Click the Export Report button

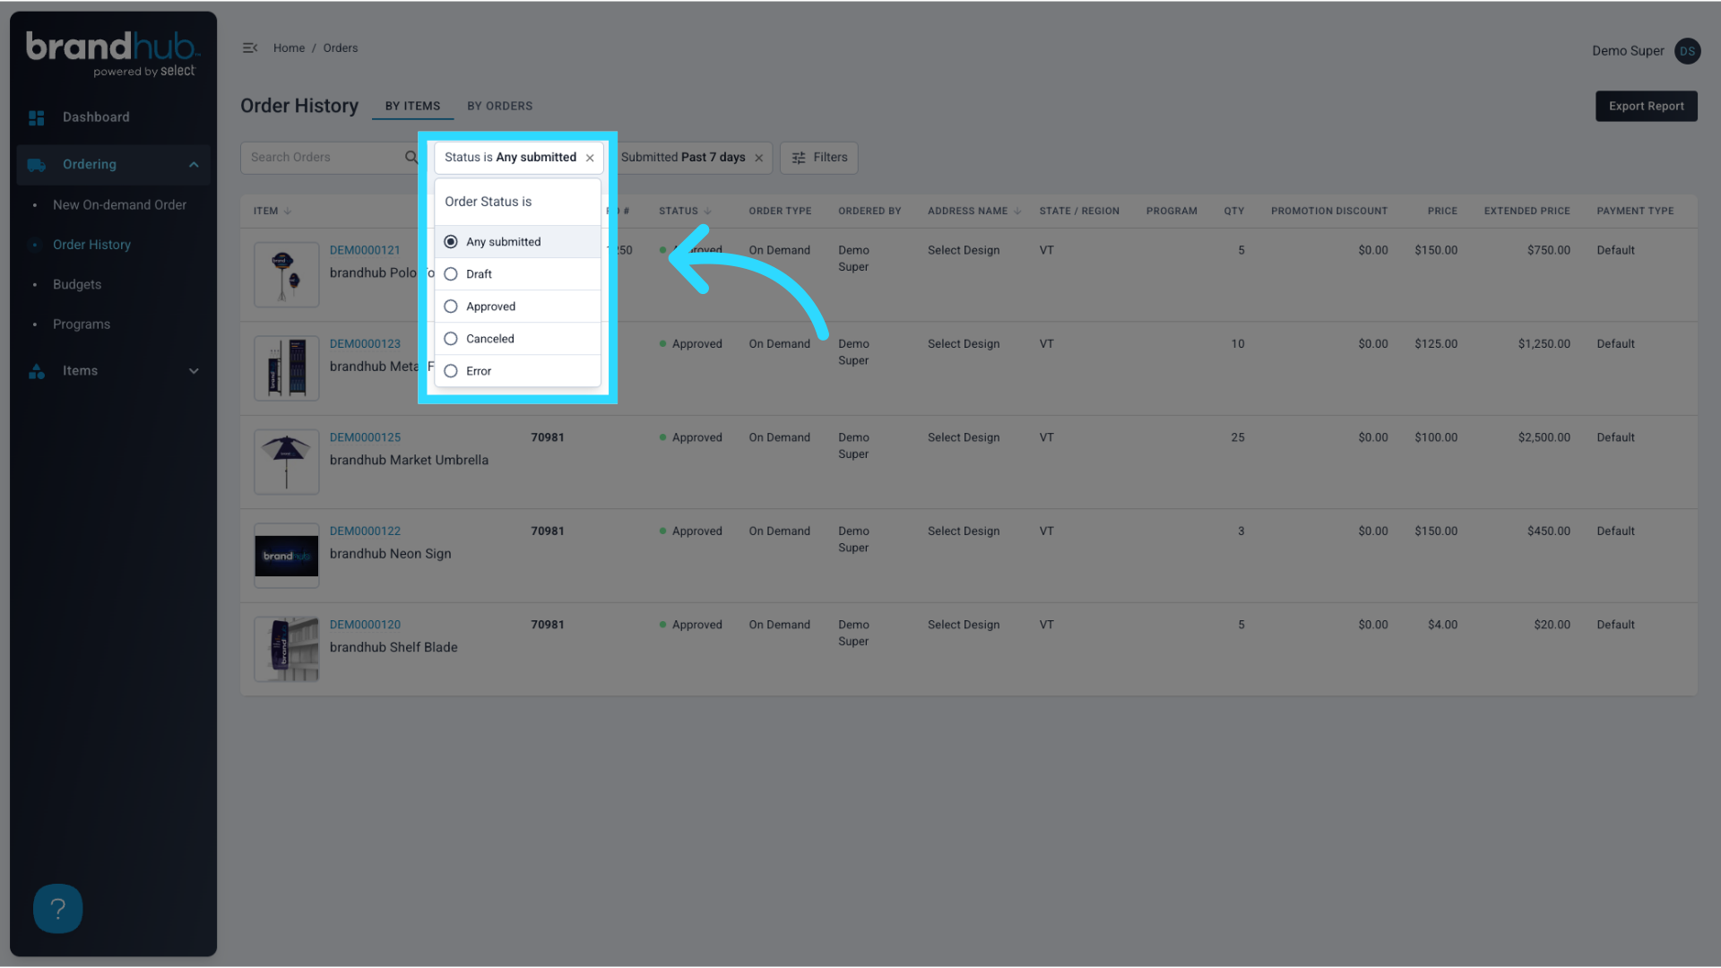(x=1646, y=106)
